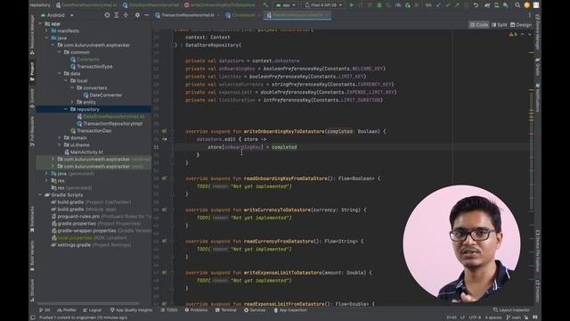Click Expand All in Project panel header
The height and width of the screenshot is (321, 570).
point(117,15)
